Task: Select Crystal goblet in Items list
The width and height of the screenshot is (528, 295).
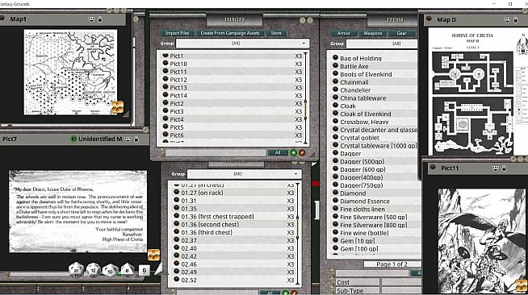Action: [359, 138]
